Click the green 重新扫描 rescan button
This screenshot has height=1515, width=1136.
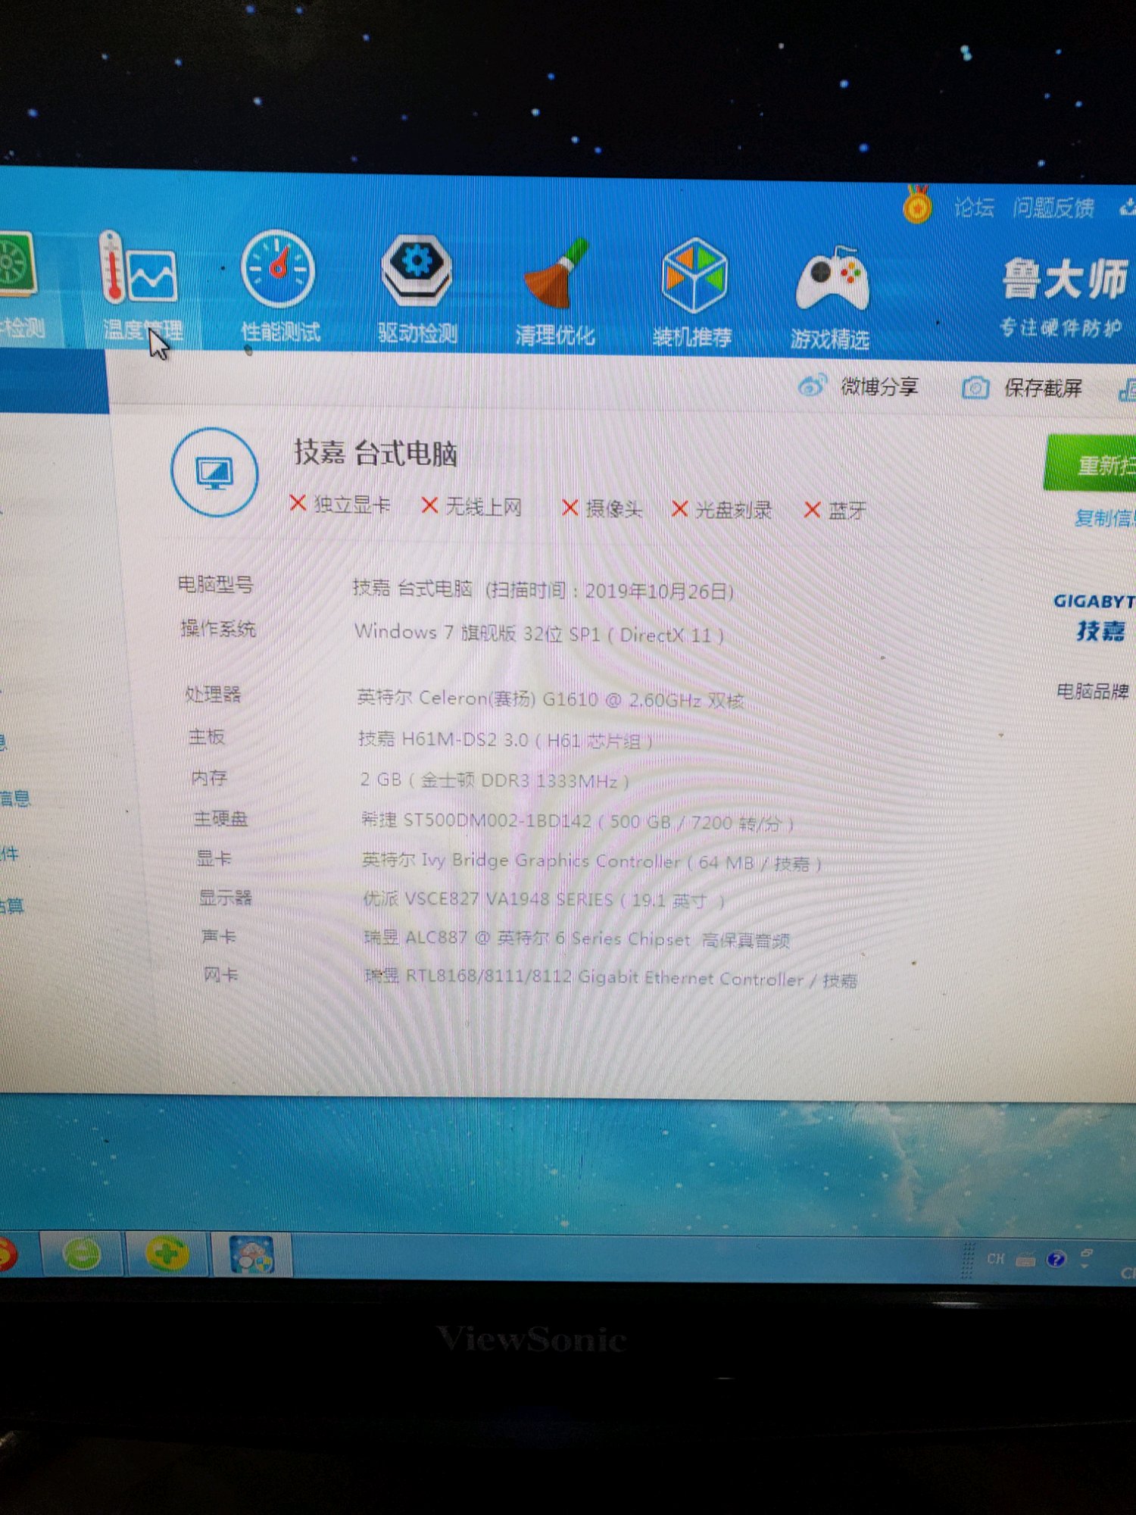click(x=1091, y=464)
